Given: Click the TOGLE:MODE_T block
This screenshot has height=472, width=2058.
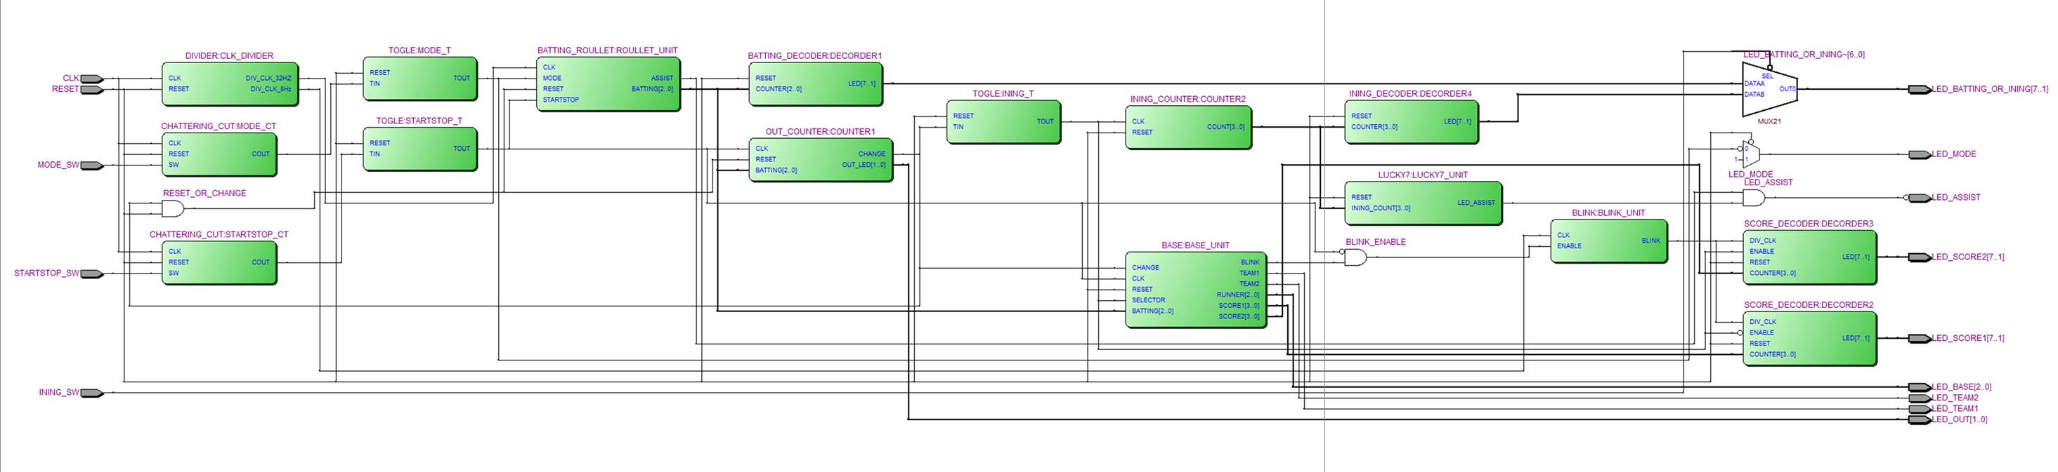Looking at the screenshot, I should [419, 78].
